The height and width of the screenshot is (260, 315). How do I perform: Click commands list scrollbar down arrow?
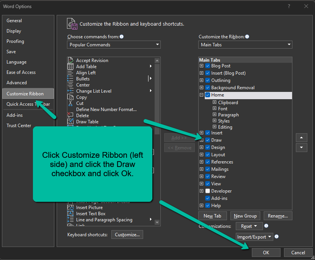[x=157, y=222]
